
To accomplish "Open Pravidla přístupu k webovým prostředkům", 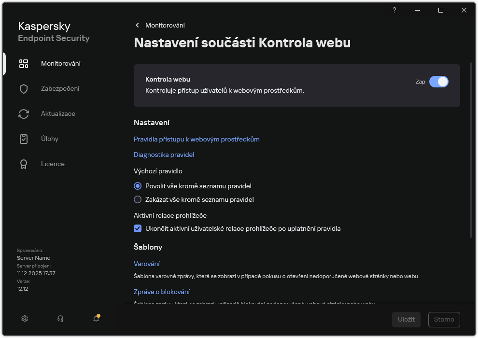I will [x=197, y=139].
